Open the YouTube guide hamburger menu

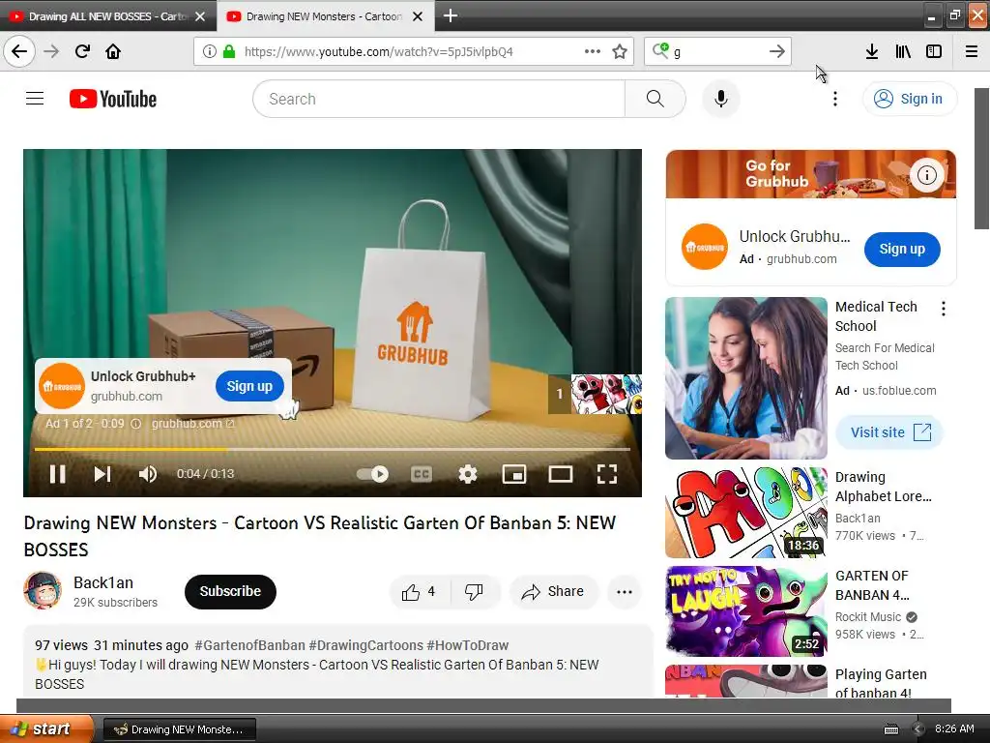(x=35, y=99)
